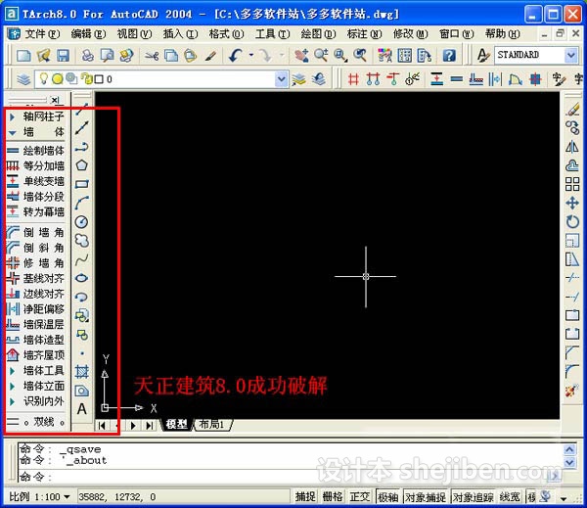Open the 编辑(E) menu

tap(88, 34)
